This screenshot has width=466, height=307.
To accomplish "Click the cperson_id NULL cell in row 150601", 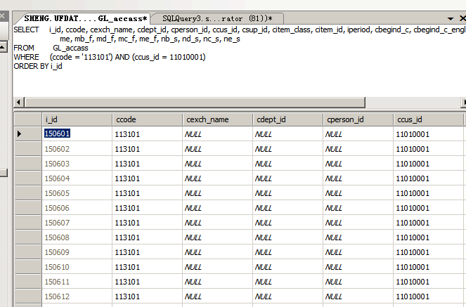I will click(x=358, y=134).
